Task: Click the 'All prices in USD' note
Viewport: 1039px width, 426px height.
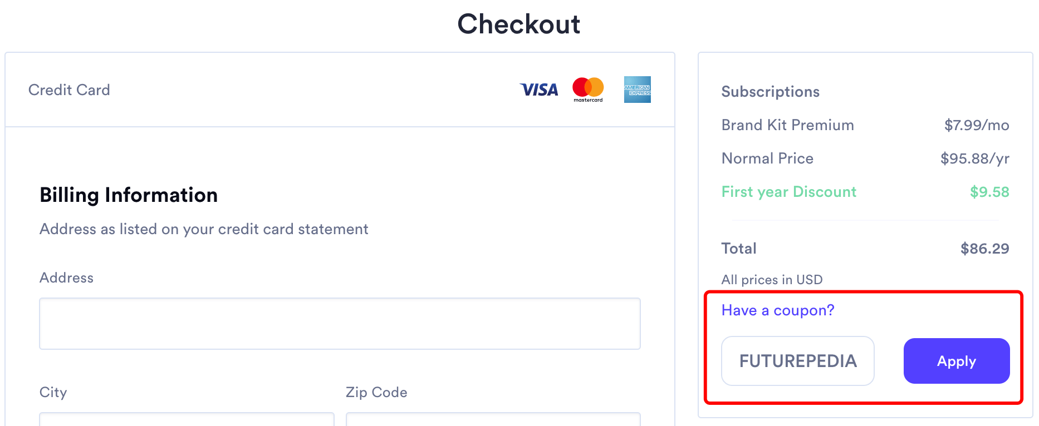Action: tap(772, 280)
